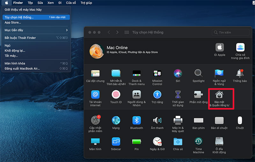The height and width of the screenshot is (162, 255).
Task: Open Touch ID settings
Action: pos(116,97)
